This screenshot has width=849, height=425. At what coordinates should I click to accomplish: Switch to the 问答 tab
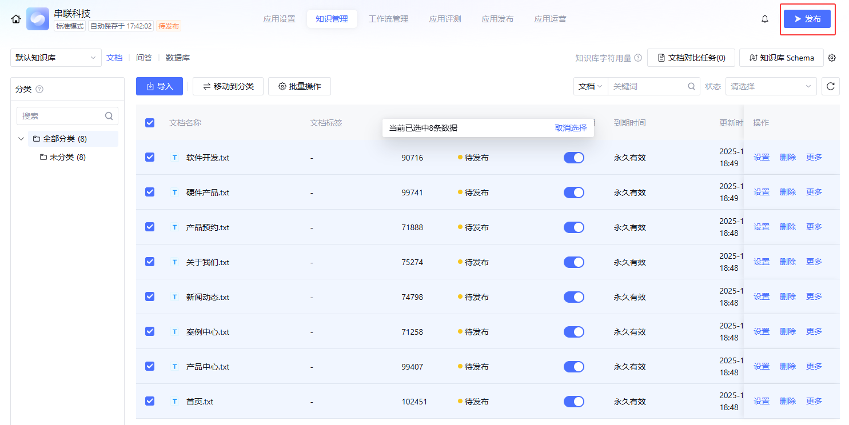(x=144, y=58)
